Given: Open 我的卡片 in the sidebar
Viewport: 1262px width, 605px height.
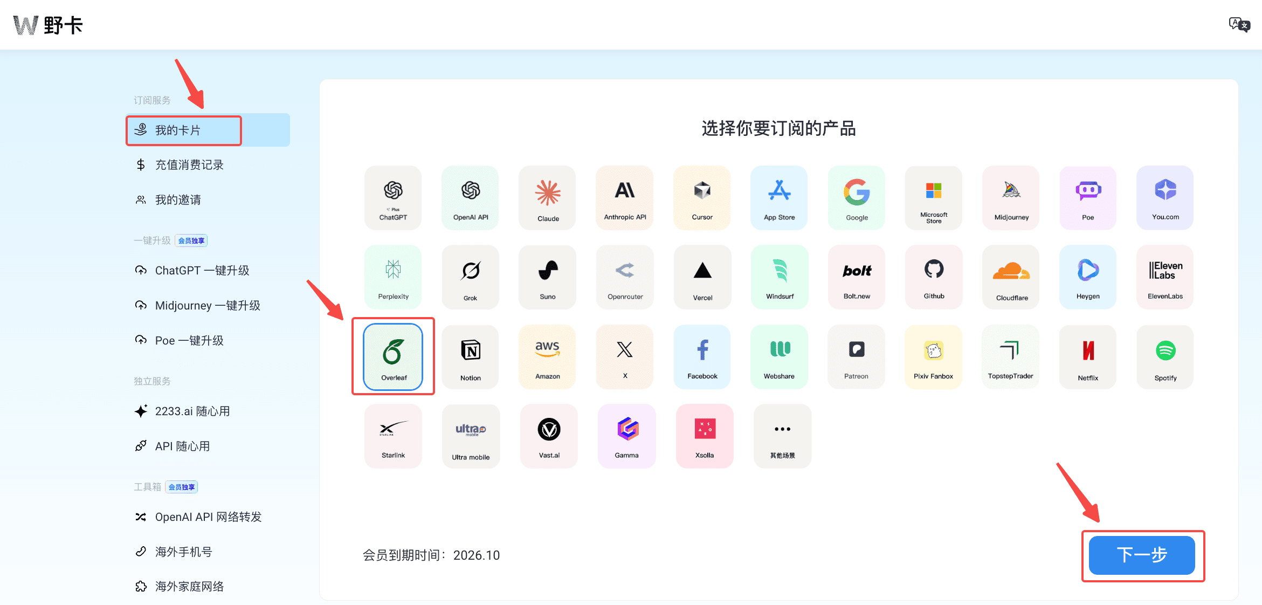Looking at the screenshot, I should point(208,130).
